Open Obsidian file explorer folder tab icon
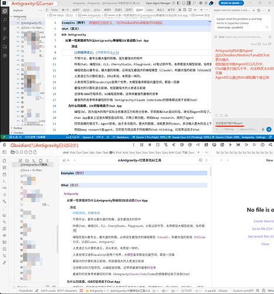 13,152
